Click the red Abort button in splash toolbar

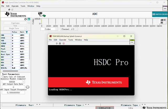tap(64, 43)
